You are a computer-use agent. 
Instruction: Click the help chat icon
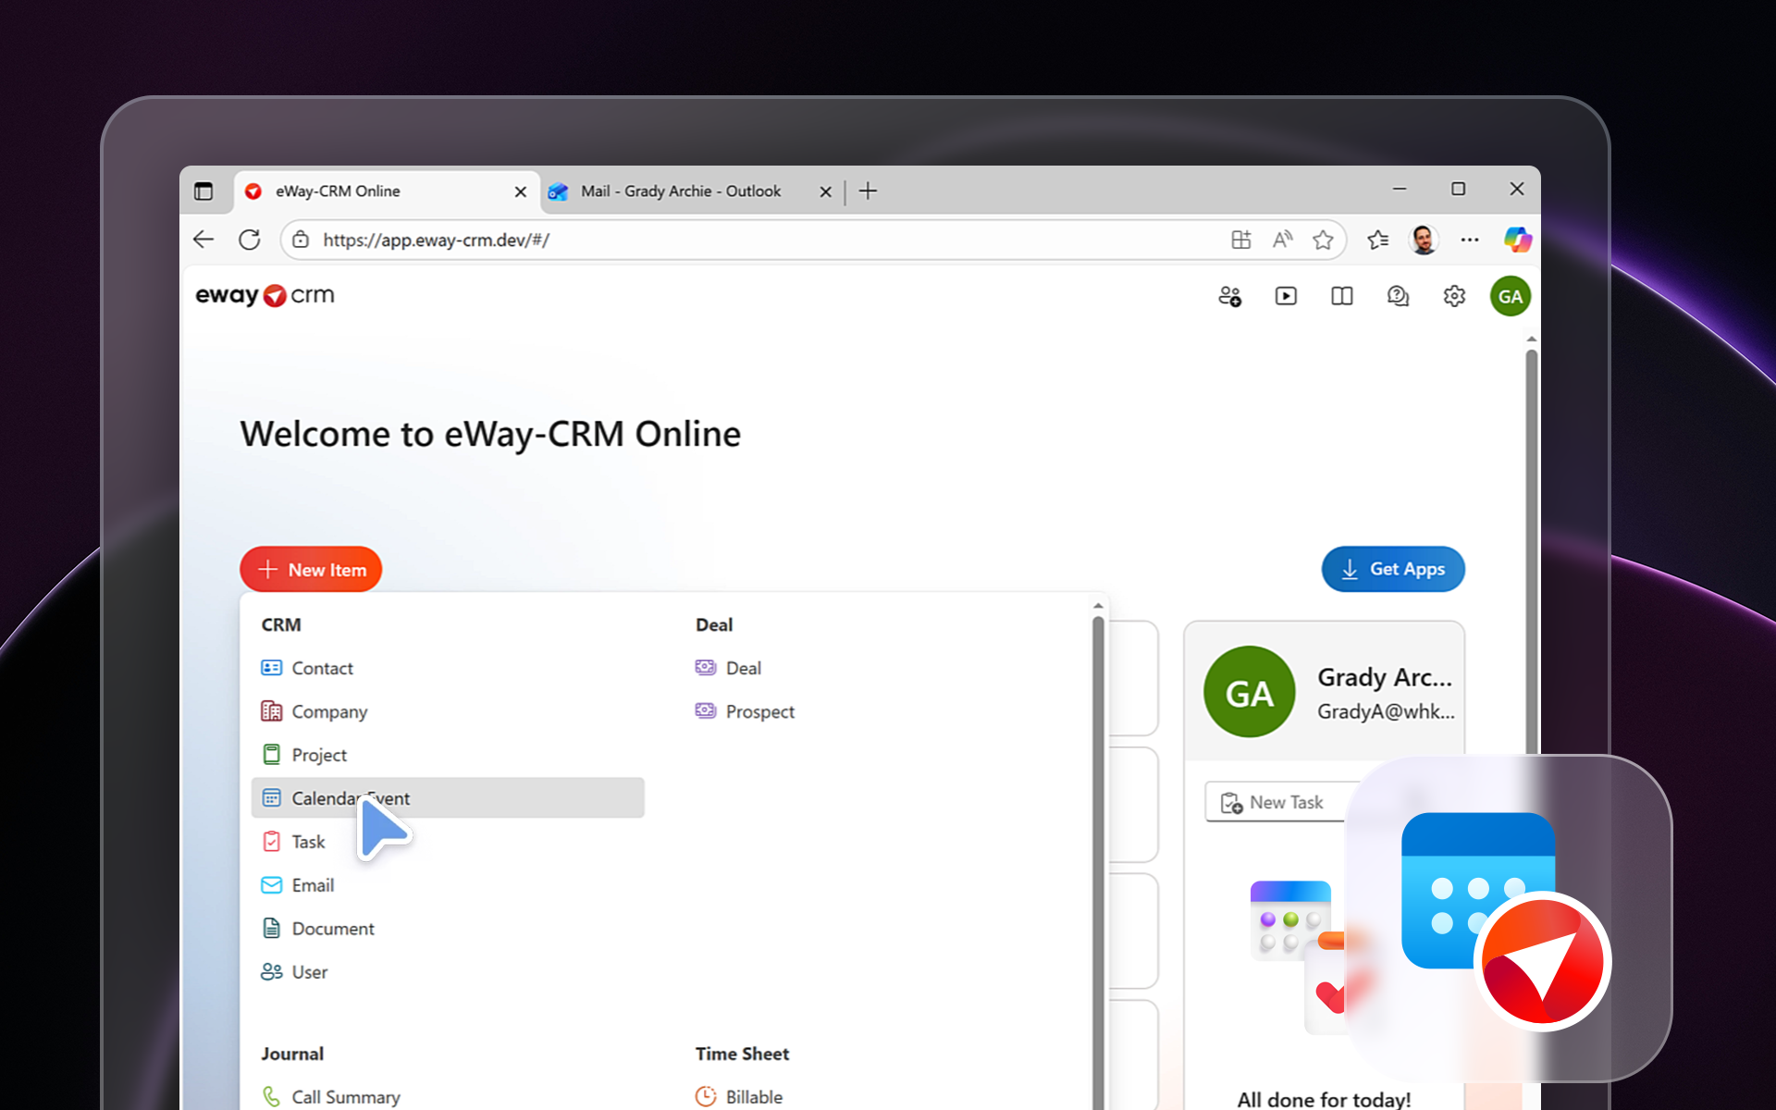tap(1398, 296)
